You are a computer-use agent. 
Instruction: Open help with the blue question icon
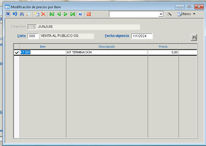click(80, 14)
